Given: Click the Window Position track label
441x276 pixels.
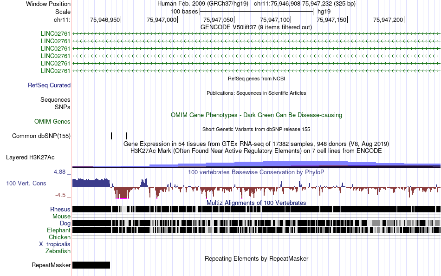Looking at the screenshot, I should click(48, 4).
